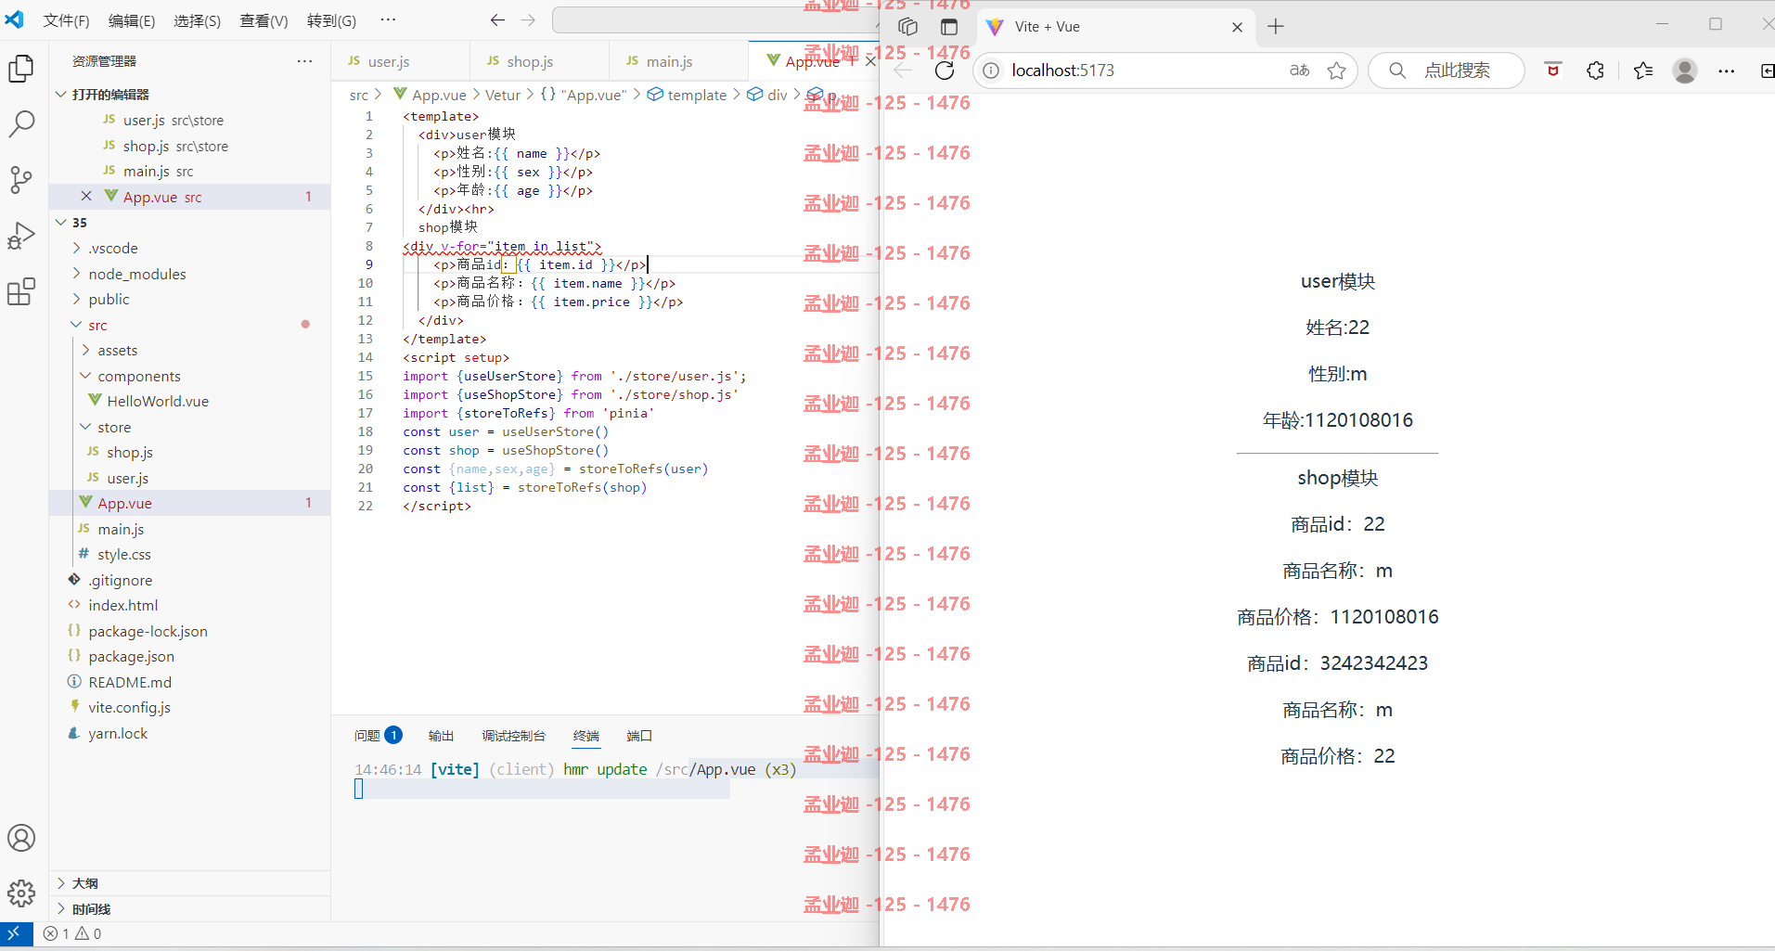The height and width of the screenshot is (951, 1775).
Task: Open the Accounts menu in VS Code
Action: click(x=21, y=838)
